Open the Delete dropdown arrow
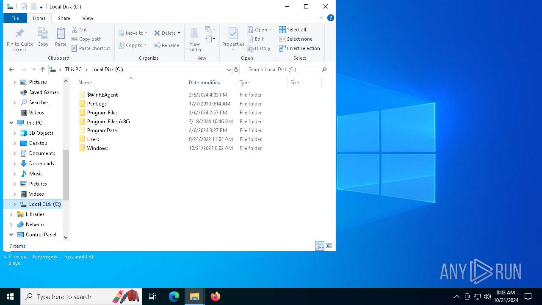Screen dimensions: 542x305 (179, 33)
